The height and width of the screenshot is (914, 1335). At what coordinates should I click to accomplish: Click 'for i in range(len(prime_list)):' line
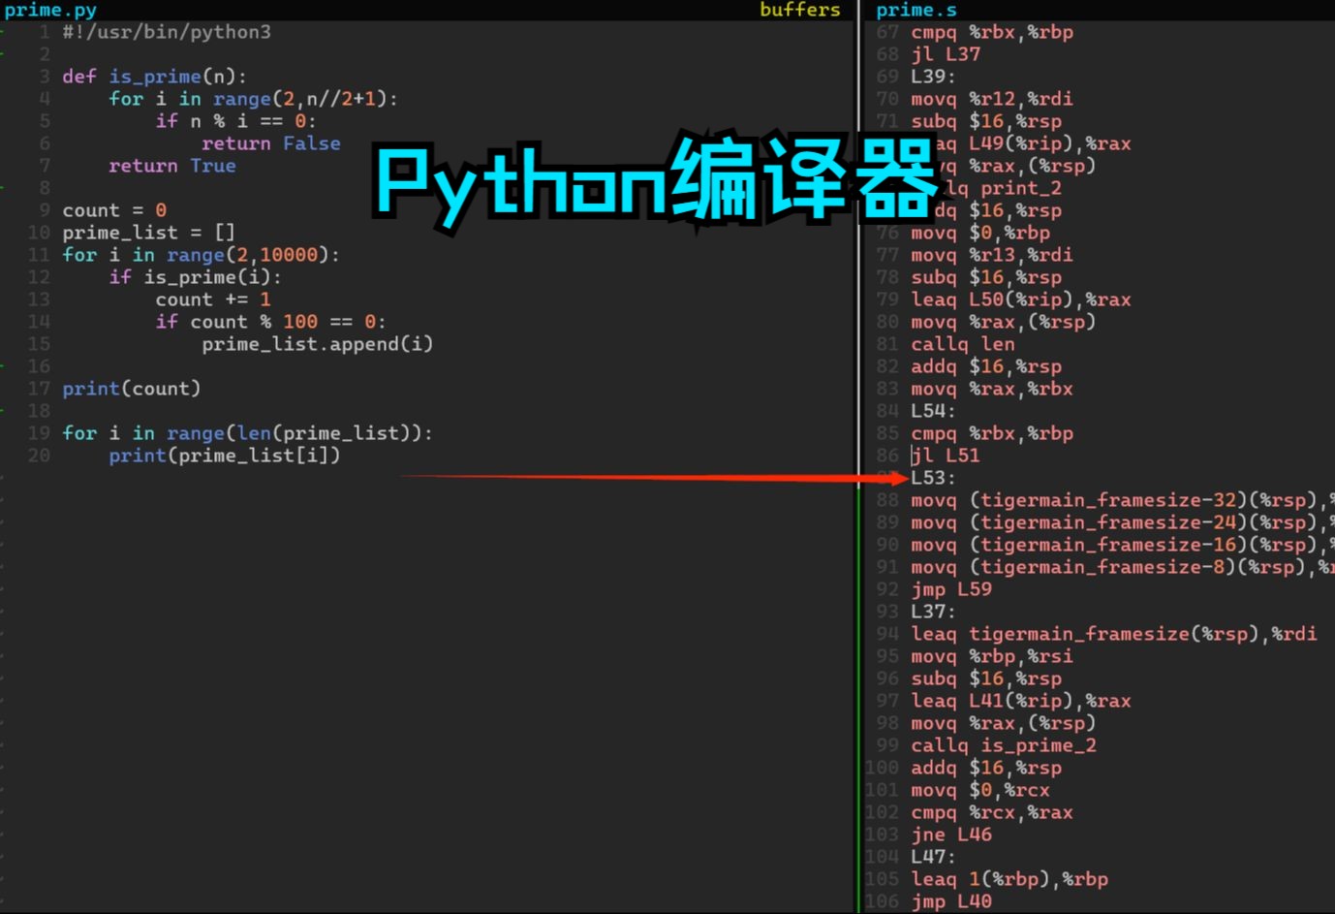247,433
